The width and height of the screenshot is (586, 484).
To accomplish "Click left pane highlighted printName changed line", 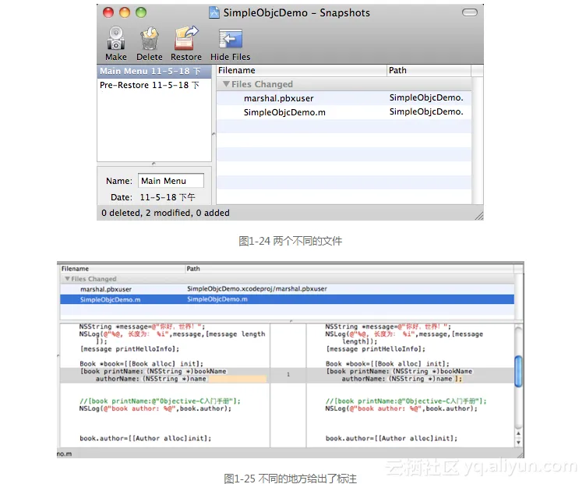I will (x=165, y=375).
